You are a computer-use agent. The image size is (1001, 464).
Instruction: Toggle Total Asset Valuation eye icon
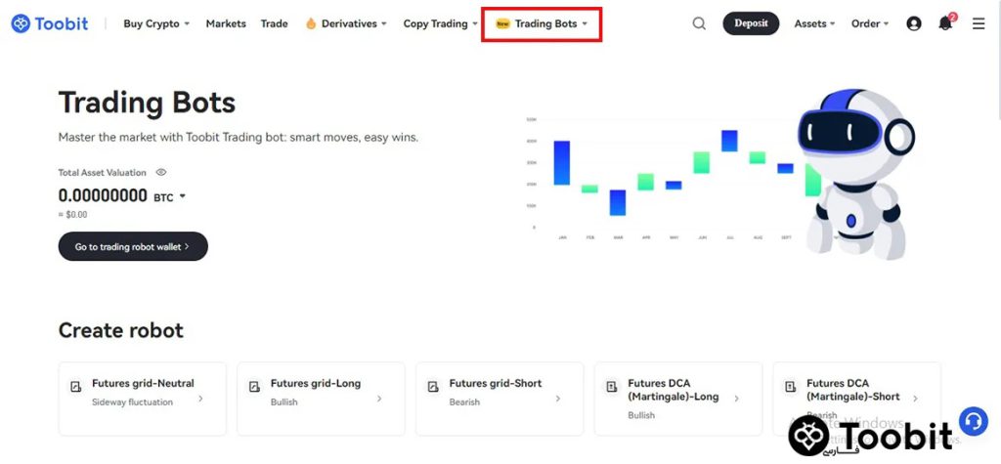161,172
